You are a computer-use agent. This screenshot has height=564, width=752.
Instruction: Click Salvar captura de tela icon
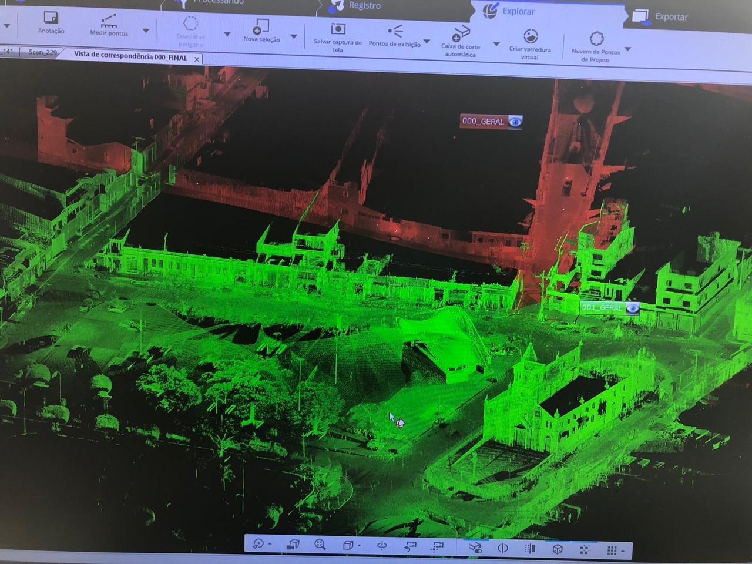tap(338, 29)
